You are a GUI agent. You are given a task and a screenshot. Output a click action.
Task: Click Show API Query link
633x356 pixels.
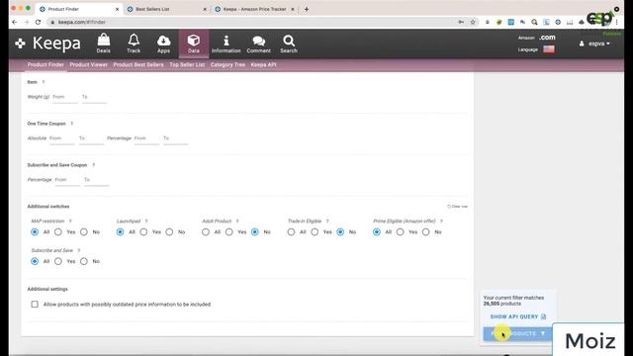click(x=518, y=316)
